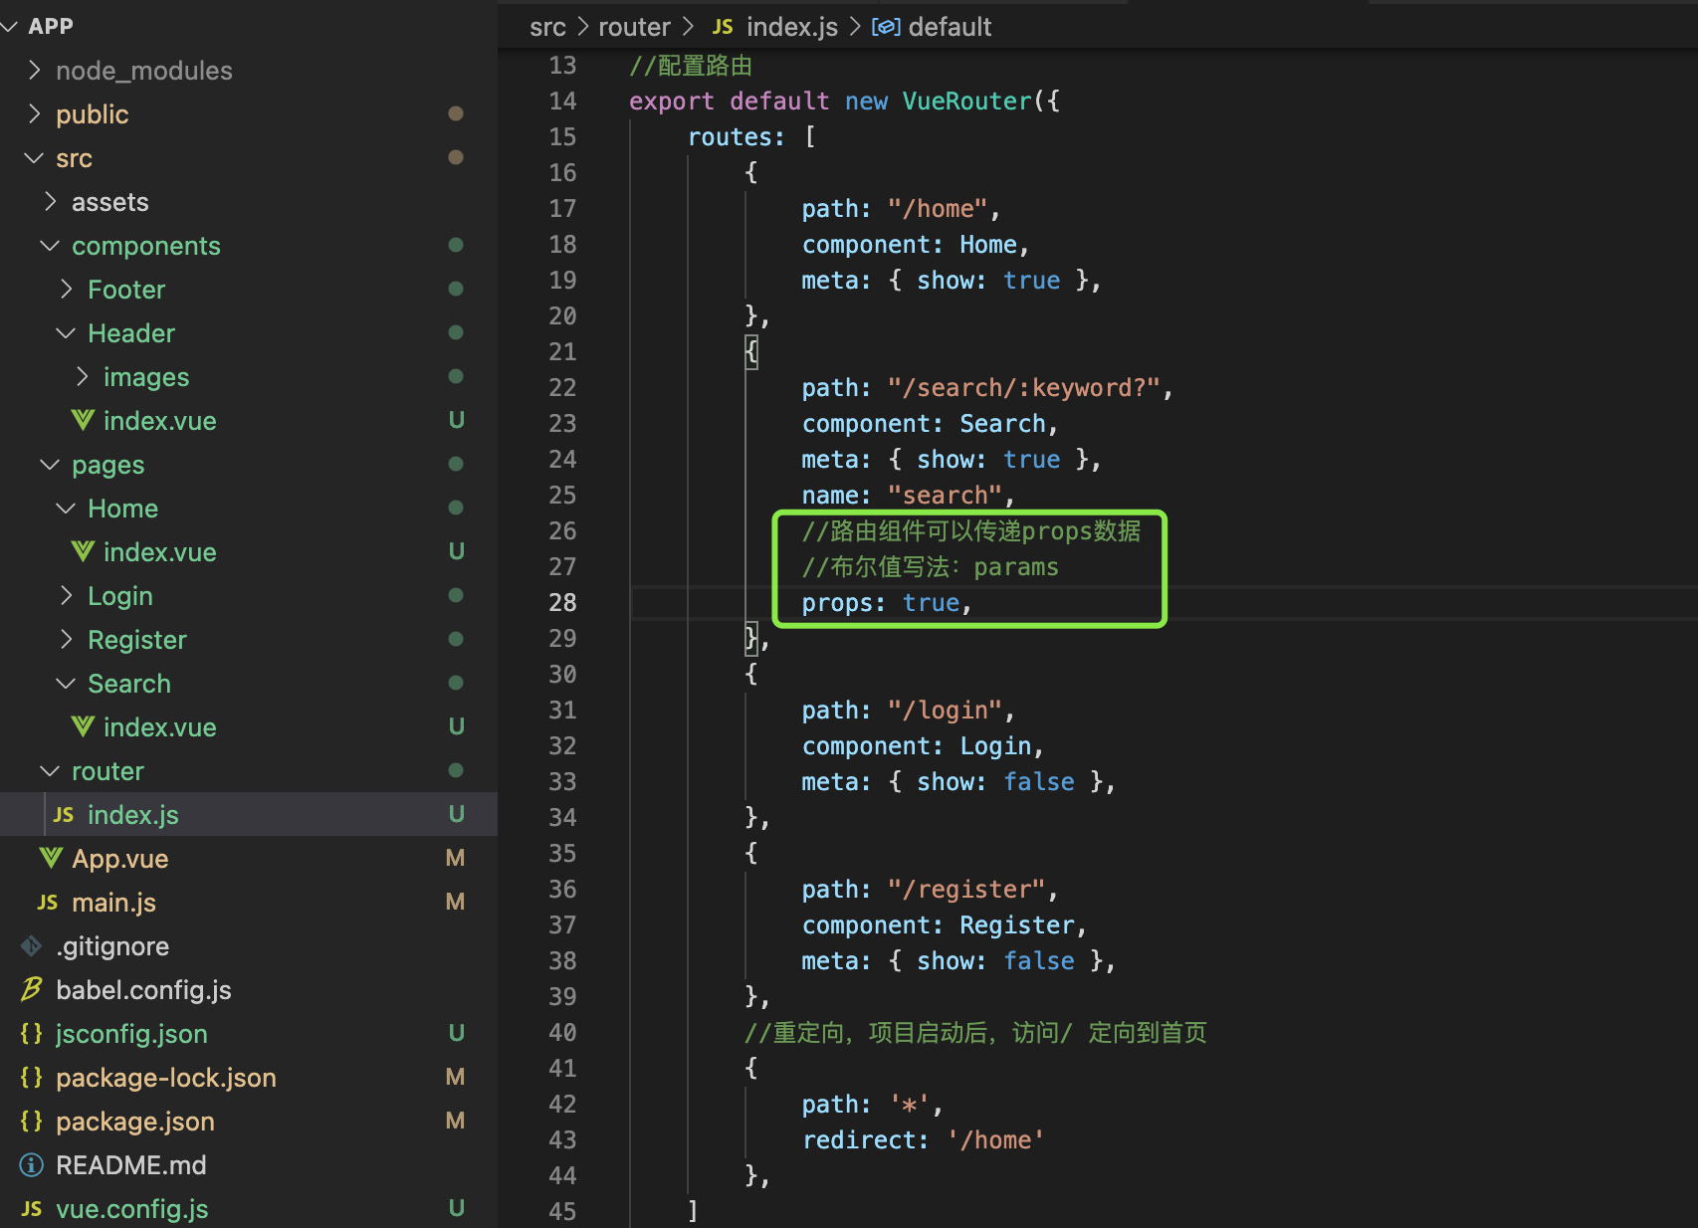Select 'router' in the breadcrumb bar

pos(634,27)
